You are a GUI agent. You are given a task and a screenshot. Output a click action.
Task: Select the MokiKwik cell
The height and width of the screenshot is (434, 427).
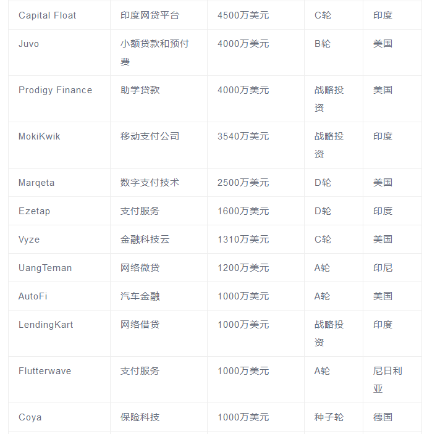40,136
